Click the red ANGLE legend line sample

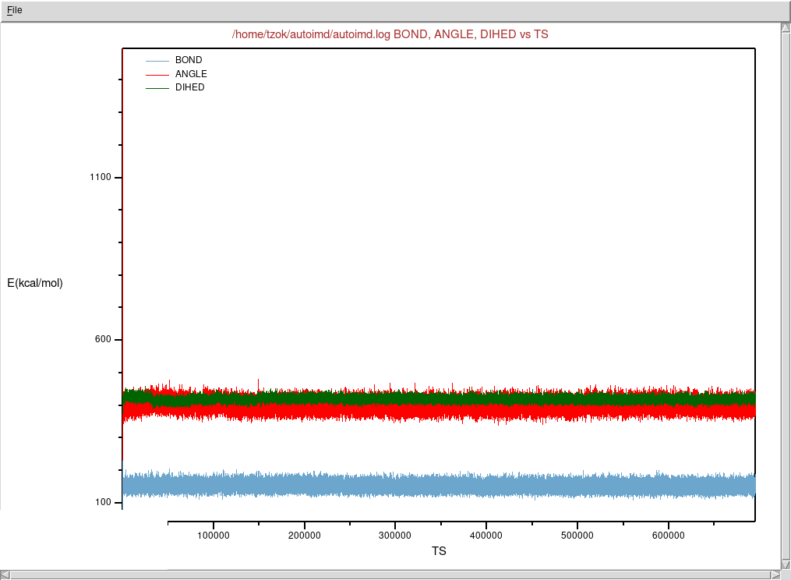coord(157,75)
